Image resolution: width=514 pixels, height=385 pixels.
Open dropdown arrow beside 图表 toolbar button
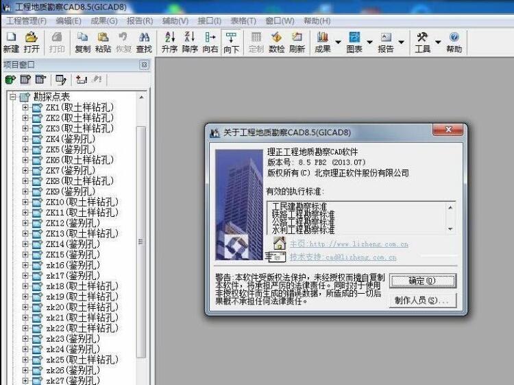369,42
